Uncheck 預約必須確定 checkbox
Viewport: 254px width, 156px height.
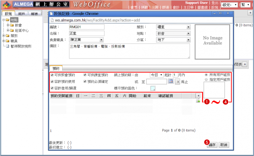85,81
